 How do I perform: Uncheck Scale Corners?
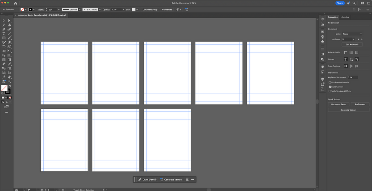(330, 87)
